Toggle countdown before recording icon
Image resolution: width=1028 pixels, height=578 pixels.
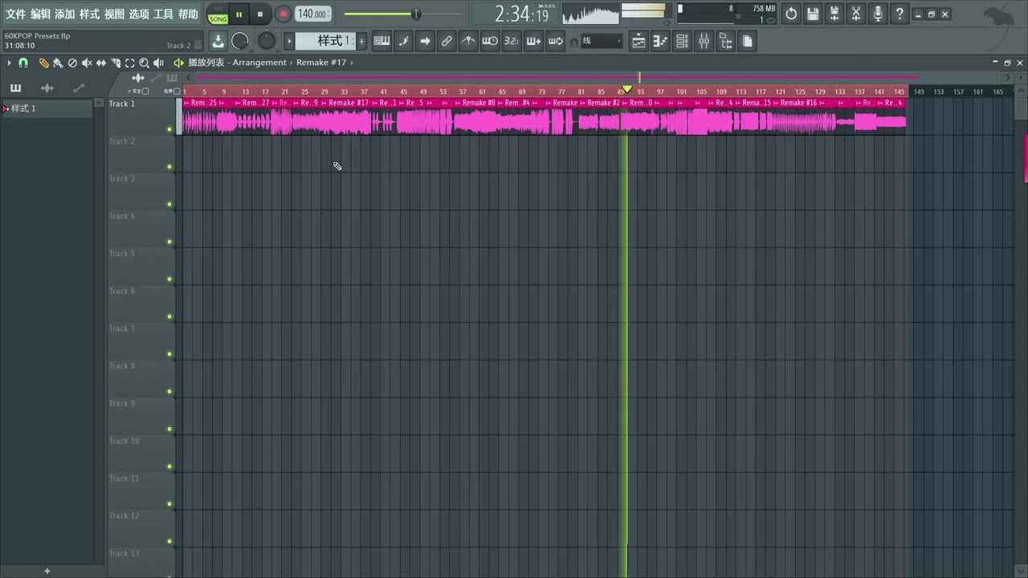click(x=512, y=41)
